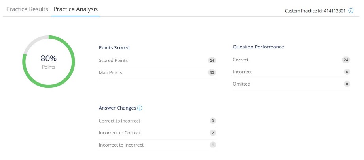Click the Incorrect to Incorrect count badge

213,145
